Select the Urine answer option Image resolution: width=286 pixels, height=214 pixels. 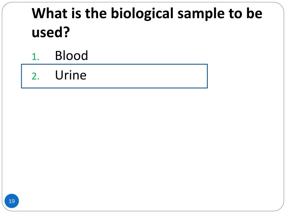[x=71, y=75]
